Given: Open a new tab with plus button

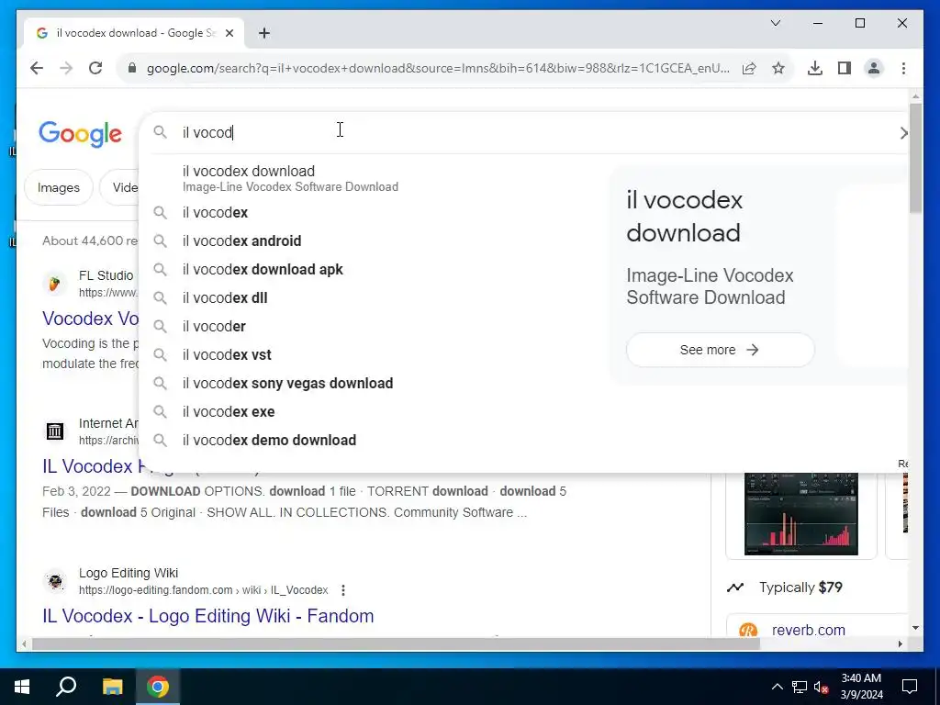Looking at the screenshot, I should pos(264,33).
